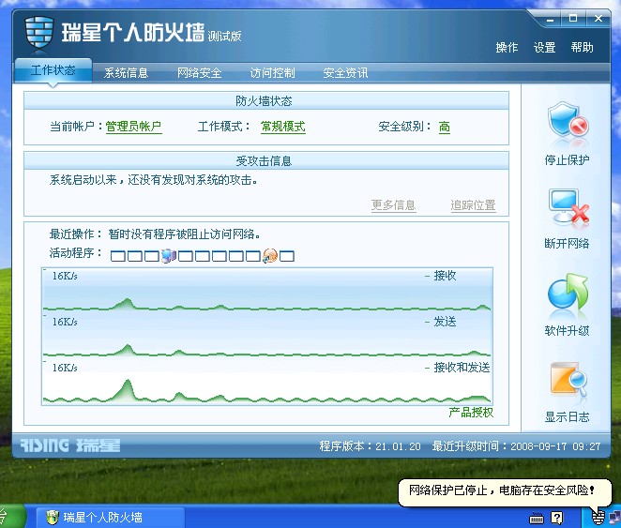Viewport: 621px width, 528px height.
Task: Click the network computers tray icon
Action: pos(615,517)
